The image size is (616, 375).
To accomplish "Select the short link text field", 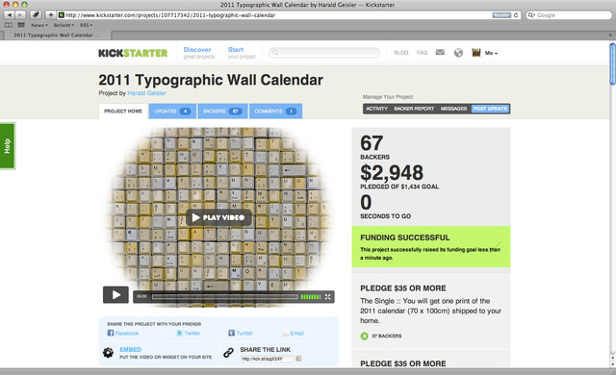I will (x=267, y=359).
